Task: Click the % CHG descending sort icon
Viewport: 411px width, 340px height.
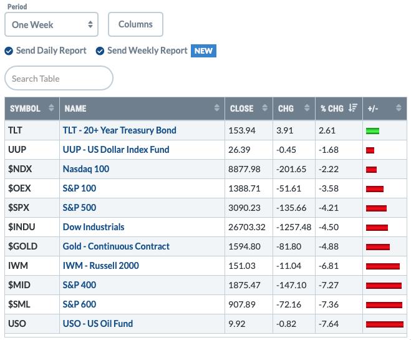Action: point(353,108)
